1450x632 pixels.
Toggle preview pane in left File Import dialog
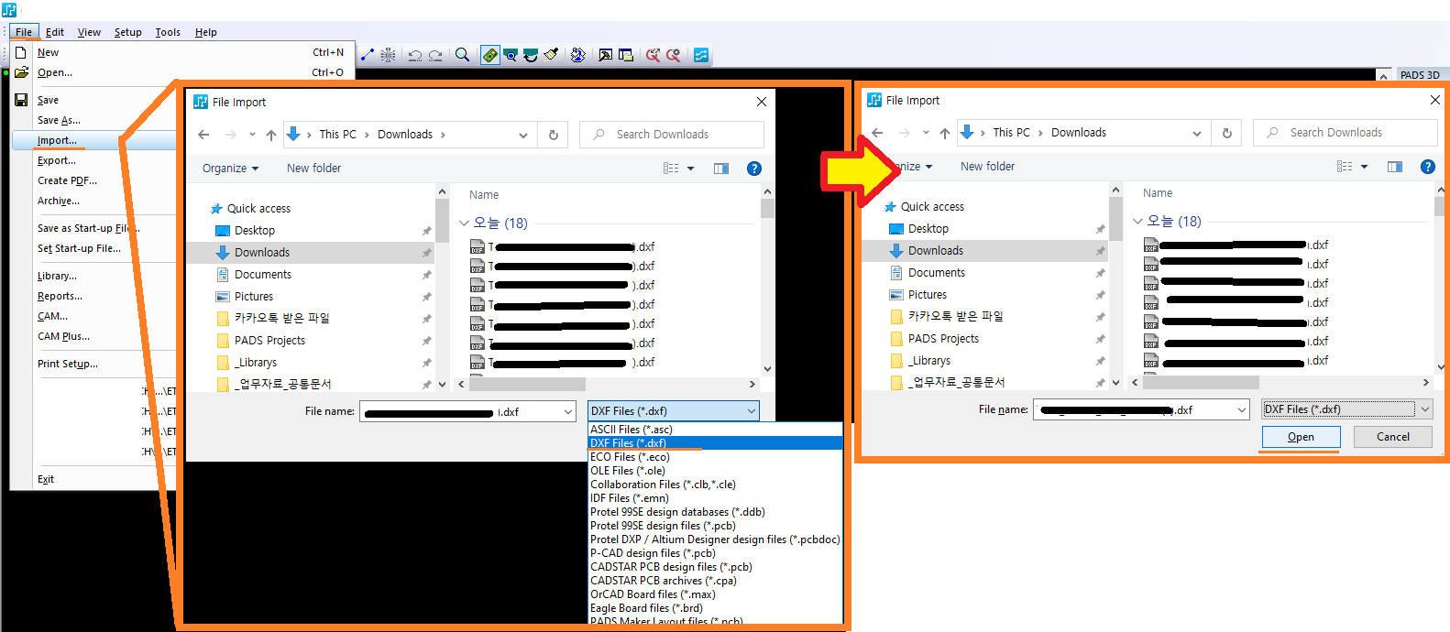click(x=721, y=169)
